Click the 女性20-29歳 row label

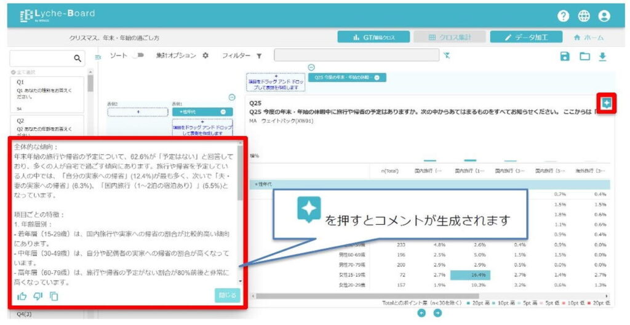coord(352,285)
